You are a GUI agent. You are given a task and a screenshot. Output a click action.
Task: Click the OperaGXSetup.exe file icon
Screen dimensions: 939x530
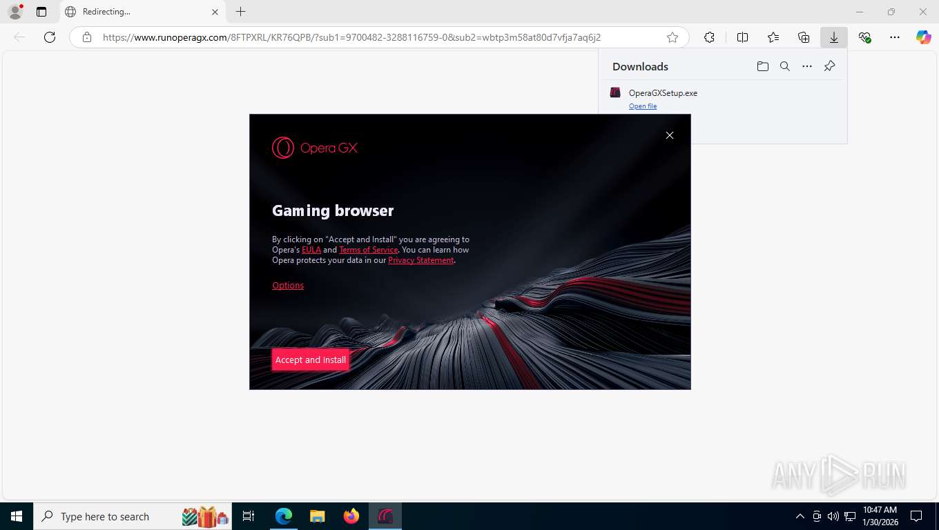tap(615, 92)
